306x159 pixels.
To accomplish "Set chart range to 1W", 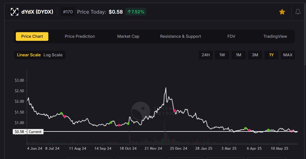I will [x=222, y=55].
